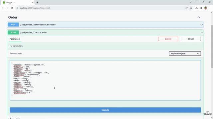This screenshot has width=213, height=119.
Task: Bookmark this page with the star icon
Action: click(x=191, y=8)
